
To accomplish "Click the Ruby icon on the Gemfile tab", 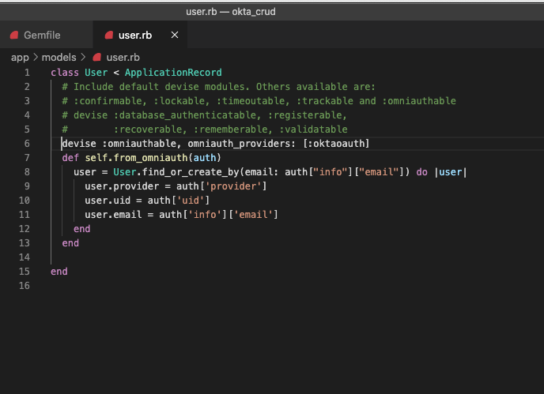I will pos(13,36).
